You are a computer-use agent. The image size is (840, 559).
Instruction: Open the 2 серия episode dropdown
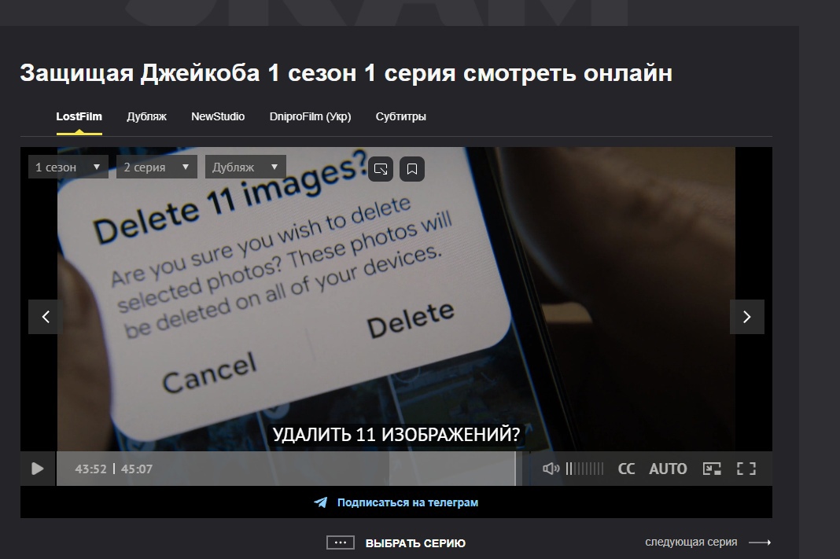pos(157,167)
